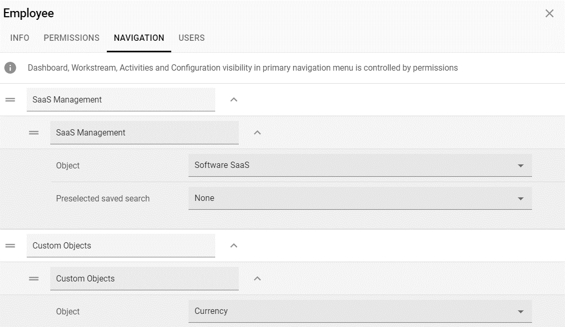
Task: Collapse the nested SaaS Management item
Action: pyautogui.click(x=257, y=133)
